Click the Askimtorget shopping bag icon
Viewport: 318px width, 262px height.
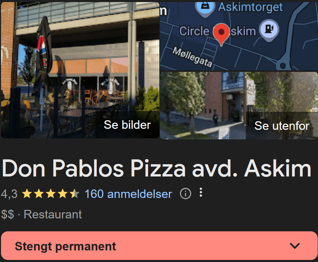[205, 7]
